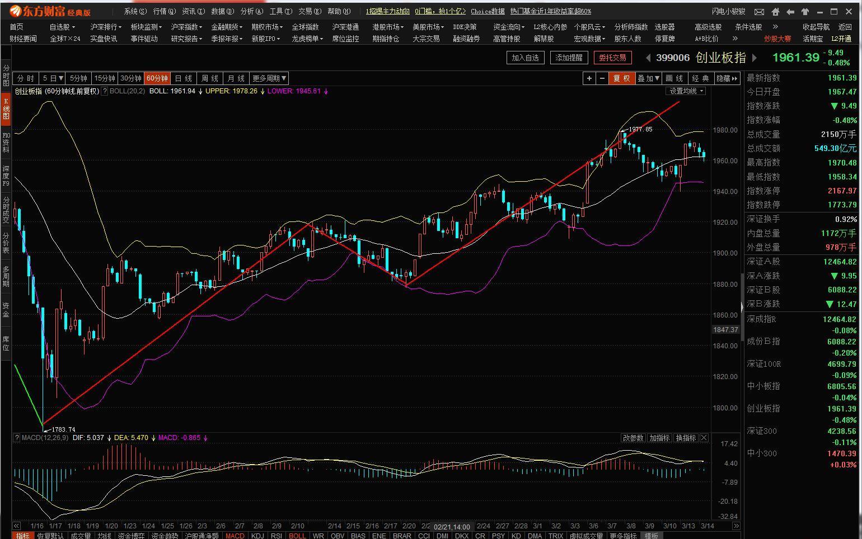Switch to 周线 weekly period
This screenshot has width=862, height=539.
coord(210,78)
